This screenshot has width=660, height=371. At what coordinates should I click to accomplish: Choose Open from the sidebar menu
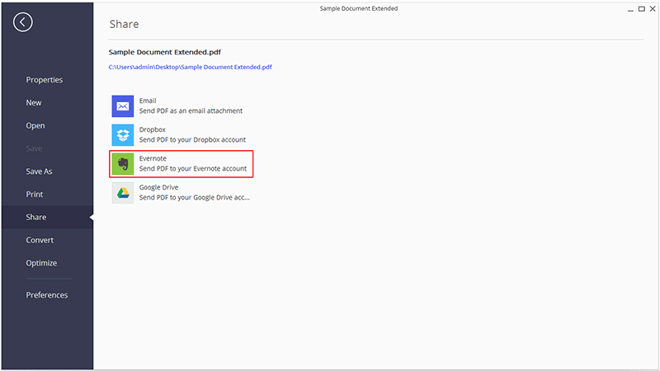click(x=35, y=126)
